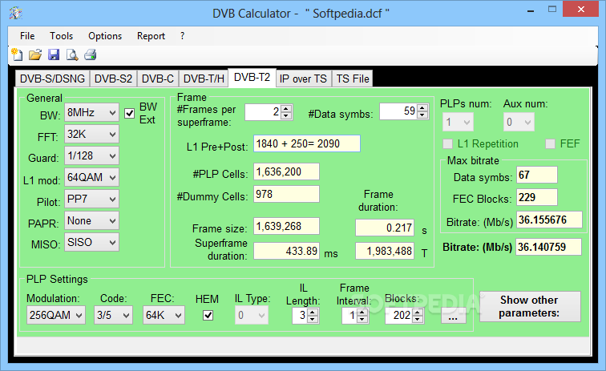
Task: Click the DVB Calculator app icon in title bar
Action: (x=16, y=13)
